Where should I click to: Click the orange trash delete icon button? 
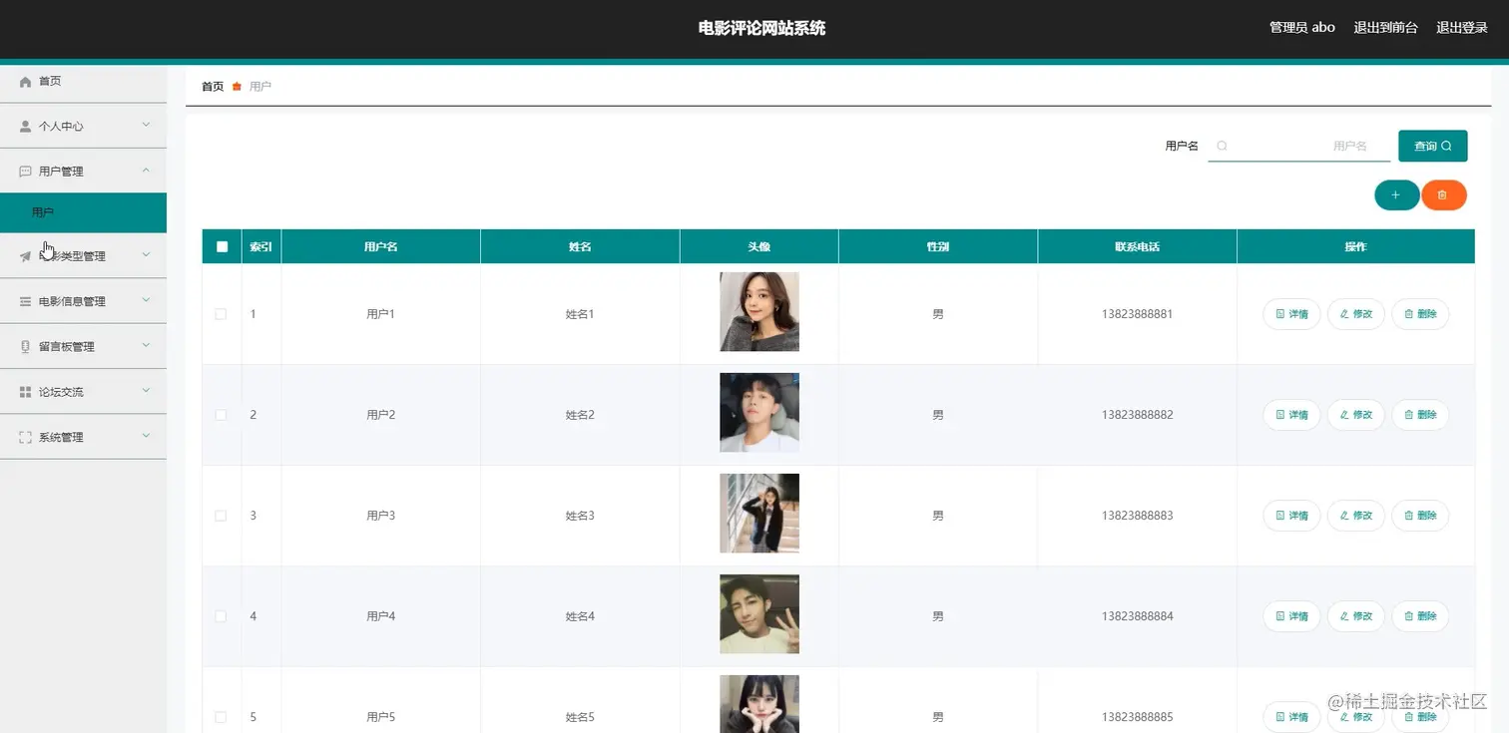(1443, 195)
